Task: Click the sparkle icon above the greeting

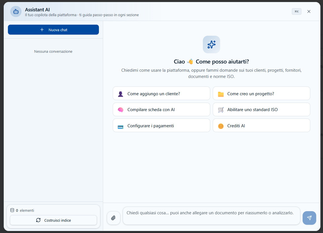Action: tap(211, 45)
